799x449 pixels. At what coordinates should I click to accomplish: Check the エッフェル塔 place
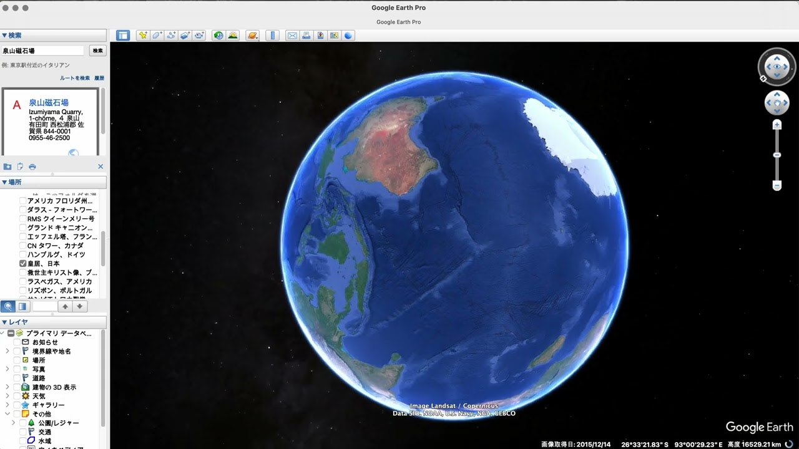click(x=23, y=237)
